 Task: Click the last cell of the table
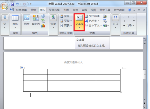pos(108,89)
